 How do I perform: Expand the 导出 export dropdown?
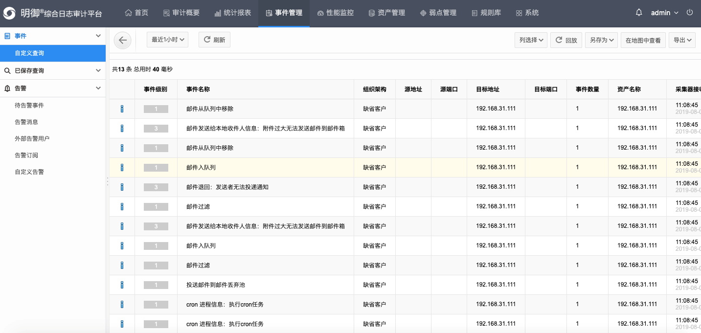pos(682,40)
